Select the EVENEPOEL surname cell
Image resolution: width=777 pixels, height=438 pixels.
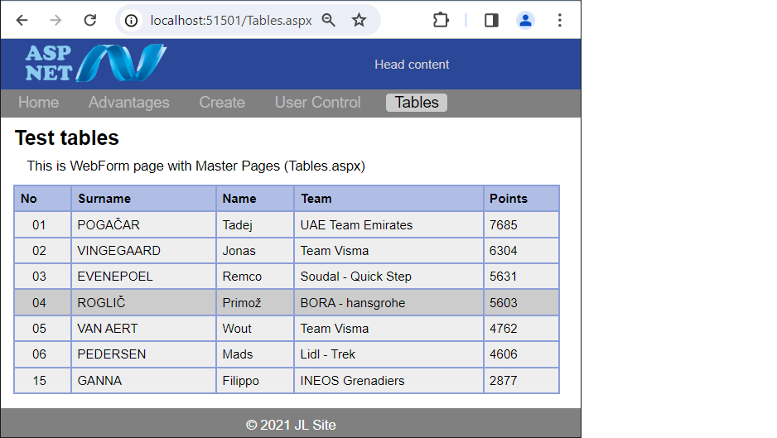[143, 277]
